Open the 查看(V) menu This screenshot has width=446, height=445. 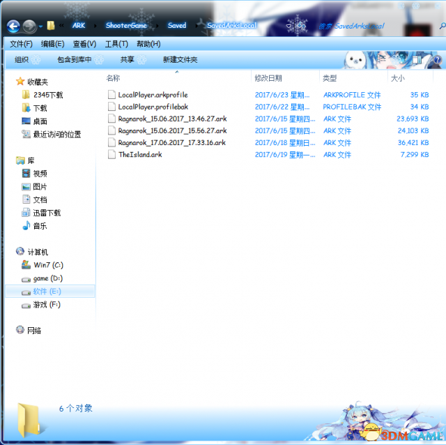tap(84, 44)
